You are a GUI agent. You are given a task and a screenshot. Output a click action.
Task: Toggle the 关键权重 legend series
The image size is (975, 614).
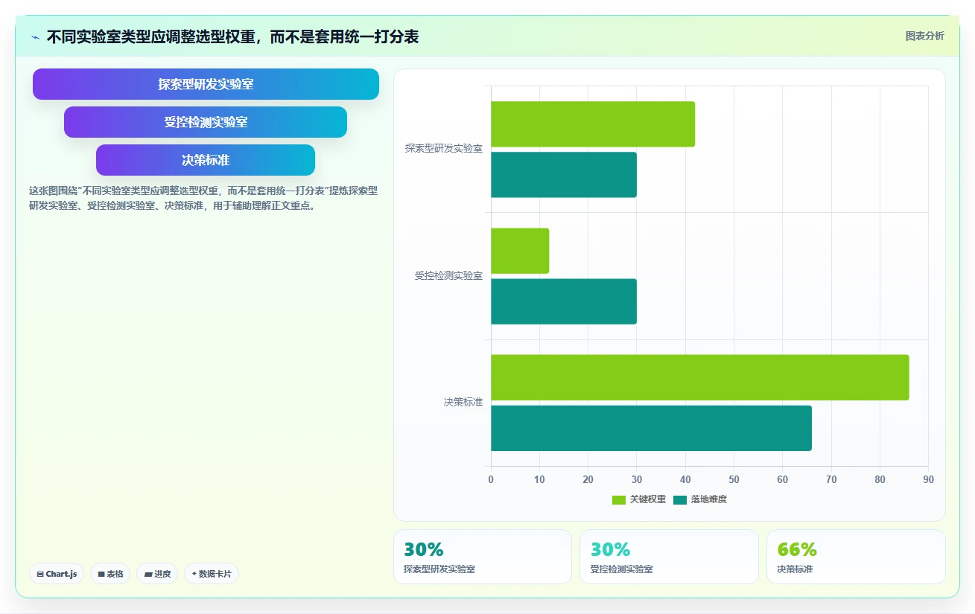[x=639, y=499]
